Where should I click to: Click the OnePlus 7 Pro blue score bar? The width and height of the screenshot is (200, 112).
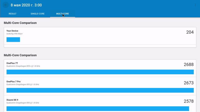[x=100, y=90]
